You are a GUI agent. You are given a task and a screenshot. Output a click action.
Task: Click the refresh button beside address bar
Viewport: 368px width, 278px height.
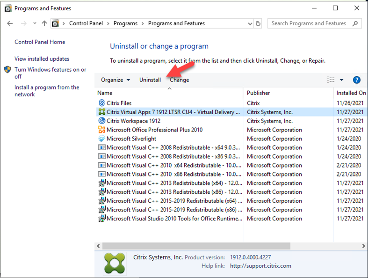[258, 23]
